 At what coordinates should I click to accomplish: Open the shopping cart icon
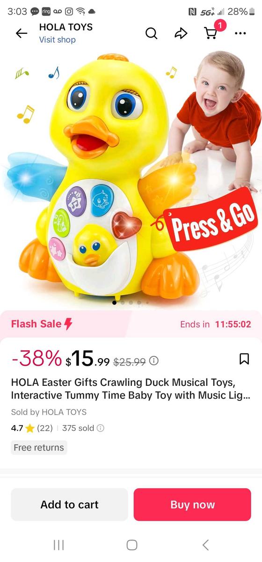click(211, 33)
